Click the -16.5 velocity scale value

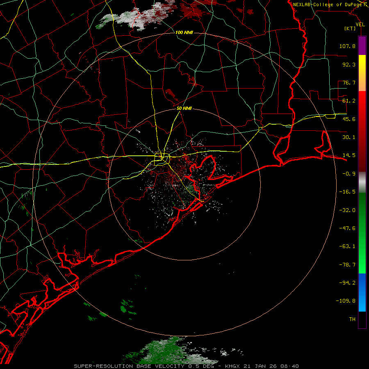point(347,192)
